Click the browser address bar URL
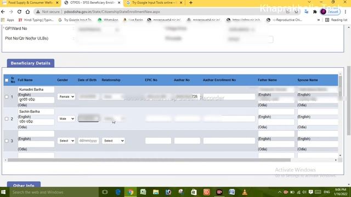 (112, 11)
